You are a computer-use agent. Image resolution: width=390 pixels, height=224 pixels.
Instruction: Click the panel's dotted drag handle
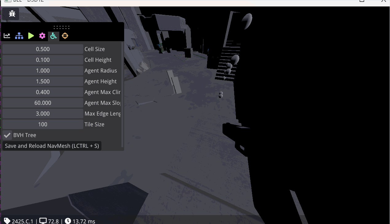point(61,27)
